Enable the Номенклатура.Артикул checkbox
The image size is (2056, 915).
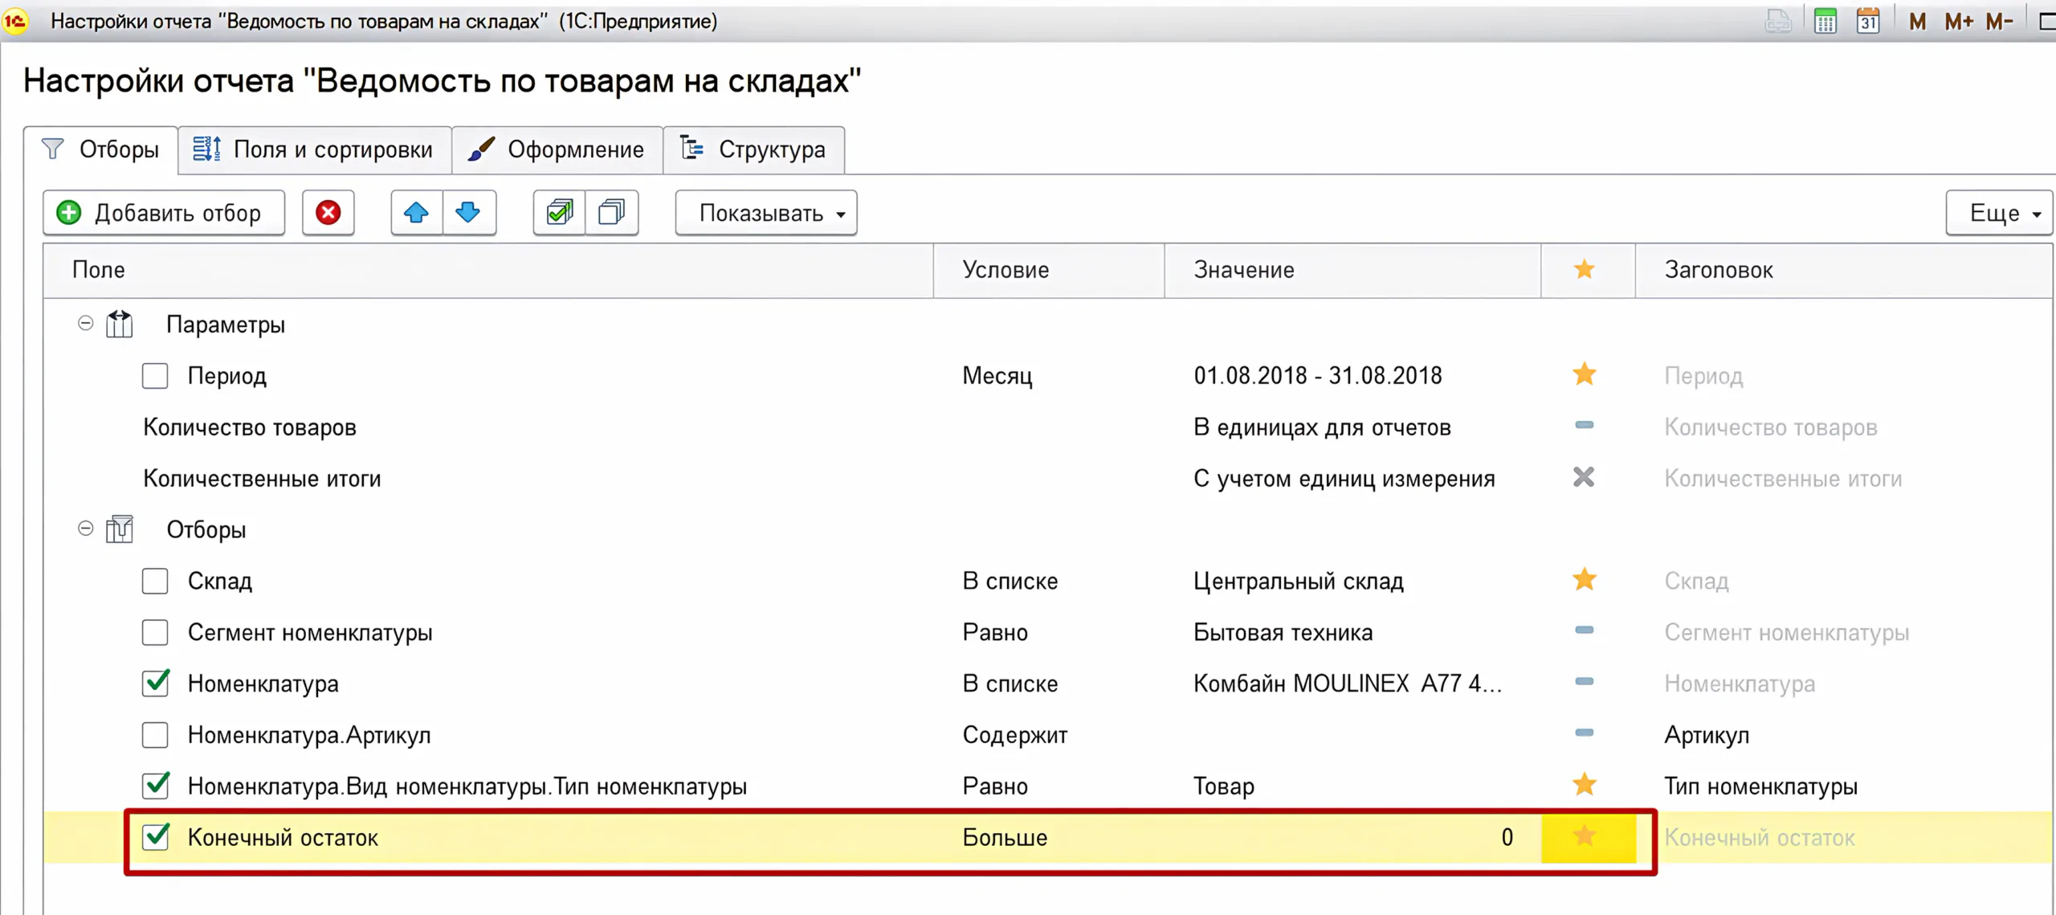[x=155, y=735]
